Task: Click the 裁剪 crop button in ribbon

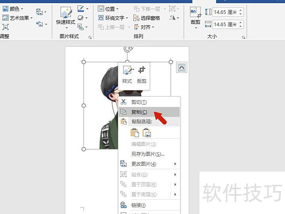Action: click(196, 18)
